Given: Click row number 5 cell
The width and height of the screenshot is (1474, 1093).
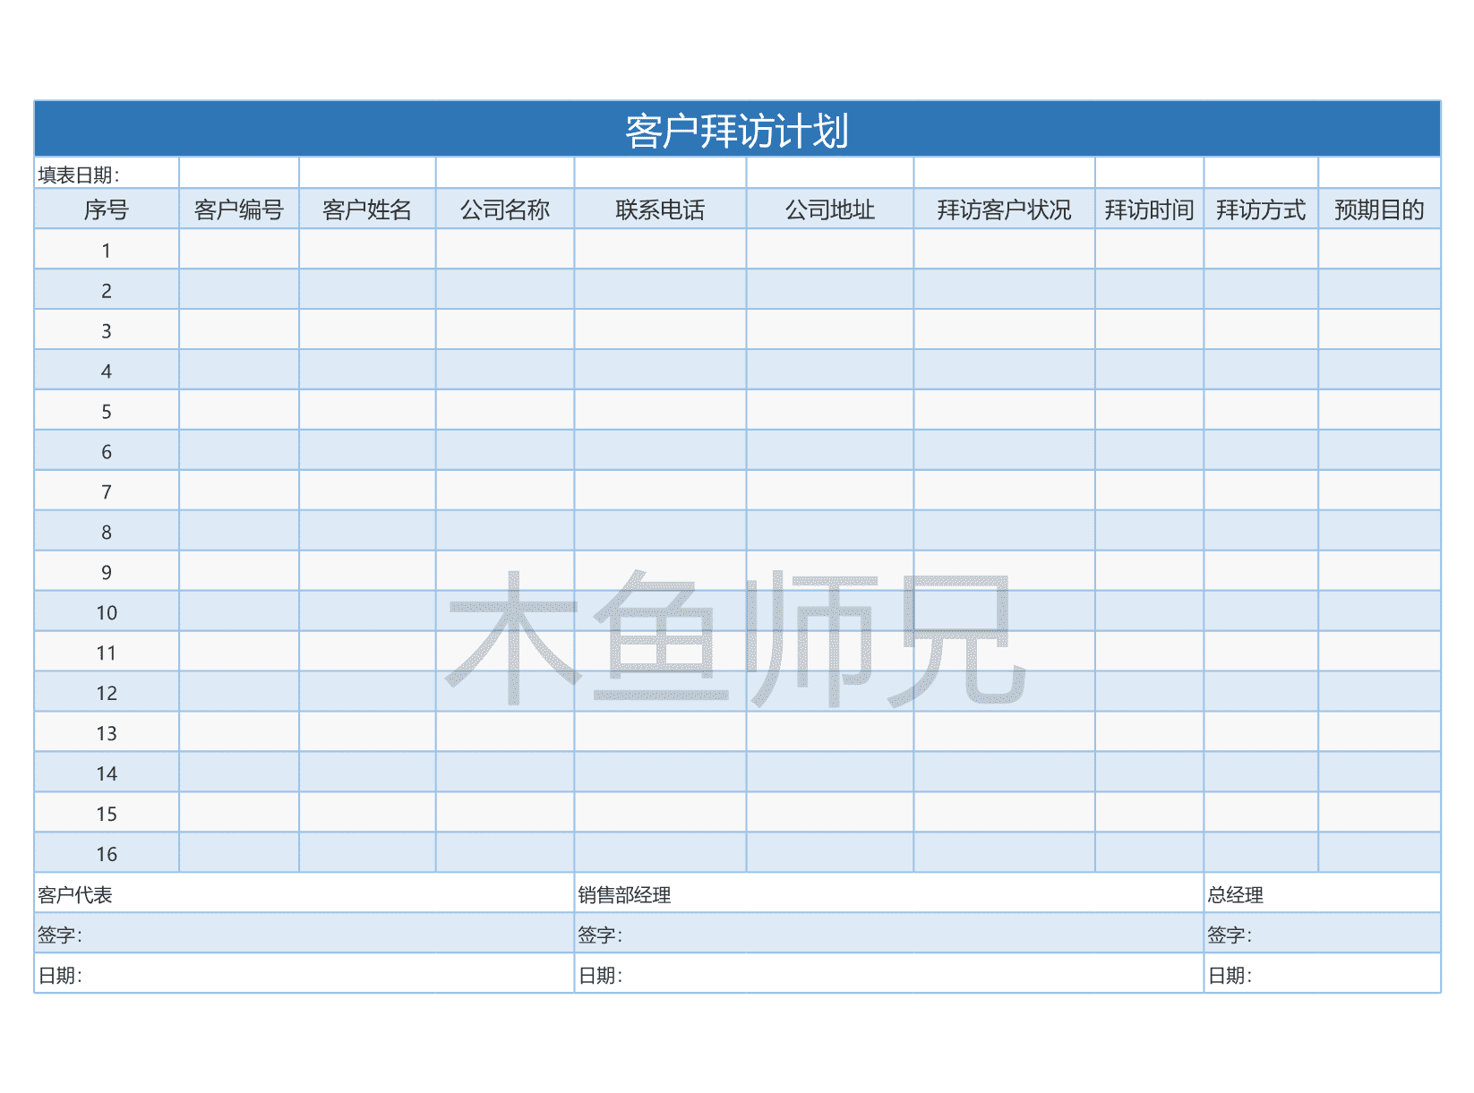Looking at the screenshot, I should [107, 410].
